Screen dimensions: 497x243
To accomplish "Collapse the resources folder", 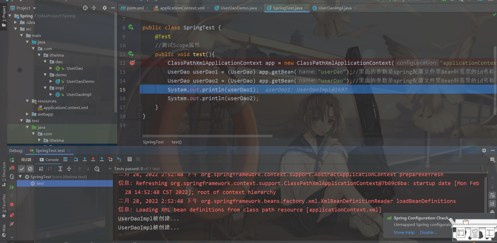I will [x=27, y=101].
